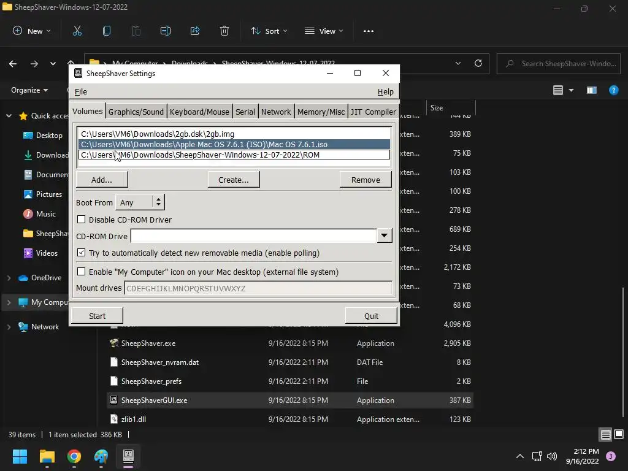Open File Explorer from taskbar
The width and height of the screenshot is (628, 471).
point(47,456)
